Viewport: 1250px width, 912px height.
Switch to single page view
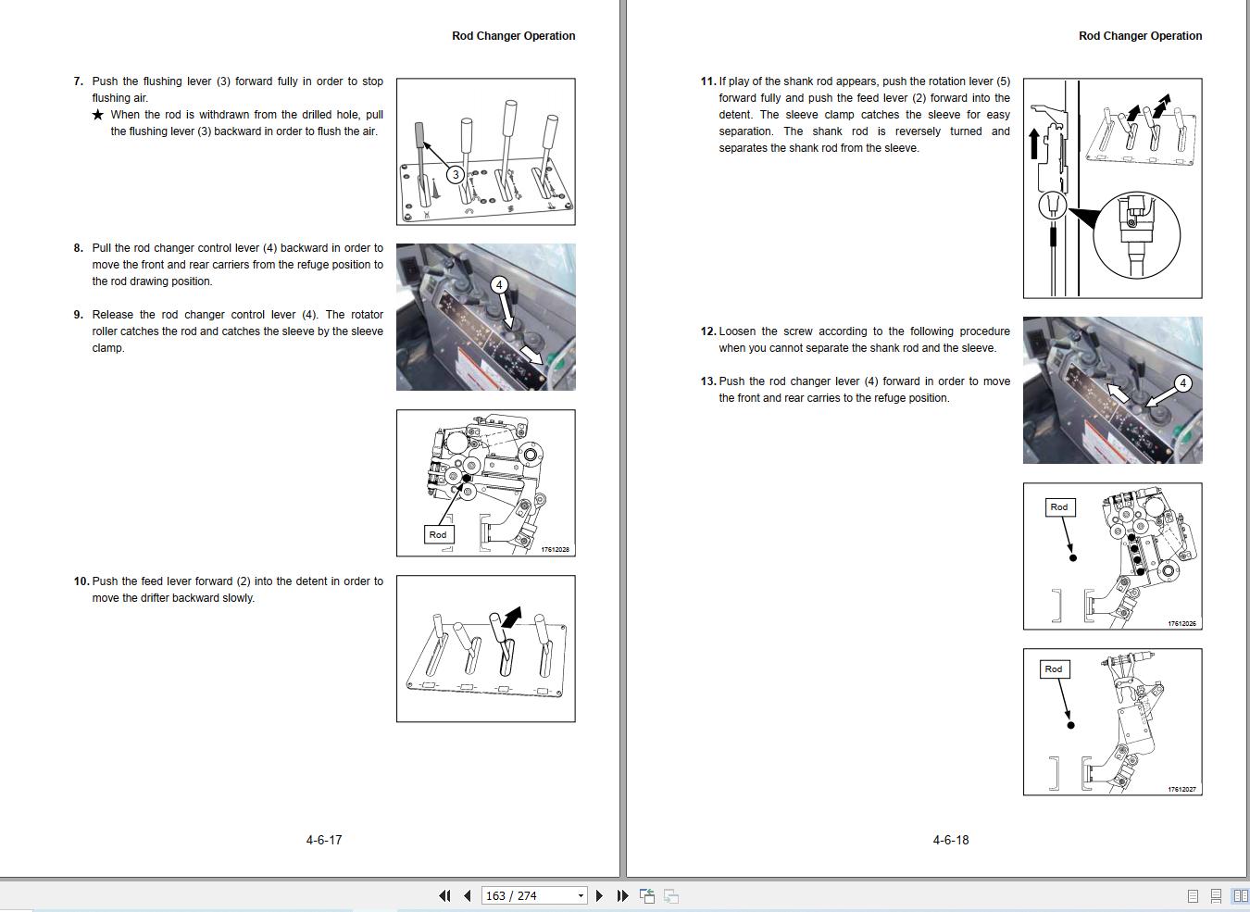pyautogui.click(x=1193, y=895)
